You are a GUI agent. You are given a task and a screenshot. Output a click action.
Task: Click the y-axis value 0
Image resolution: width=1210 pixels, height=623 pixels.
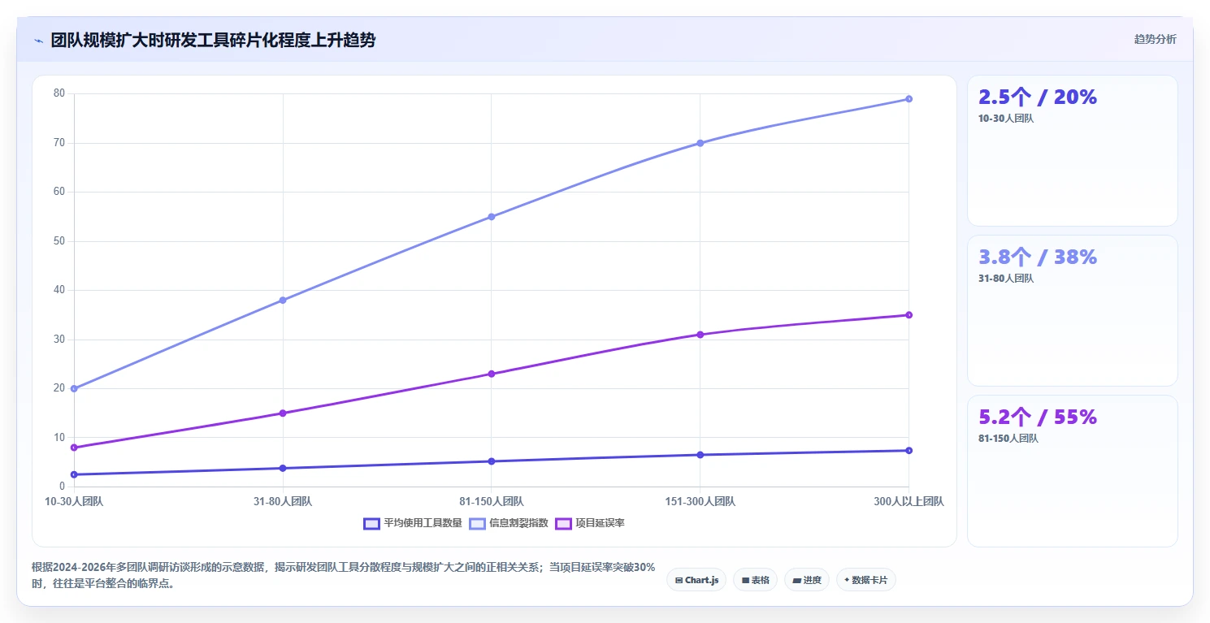(x=62, y=487)
